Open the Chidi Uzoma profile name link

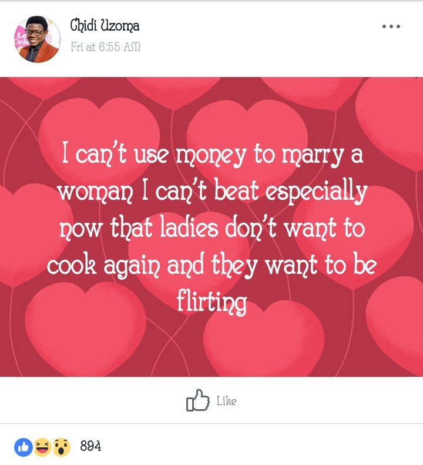105,26
